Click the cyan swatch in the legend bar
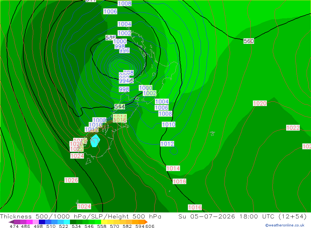The height and width of the screenshot is (228, 311). click(x=67, y=222)
